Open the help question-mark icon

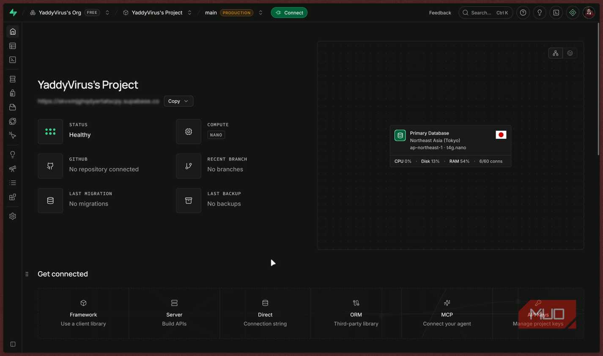click(x=523, y=13)
